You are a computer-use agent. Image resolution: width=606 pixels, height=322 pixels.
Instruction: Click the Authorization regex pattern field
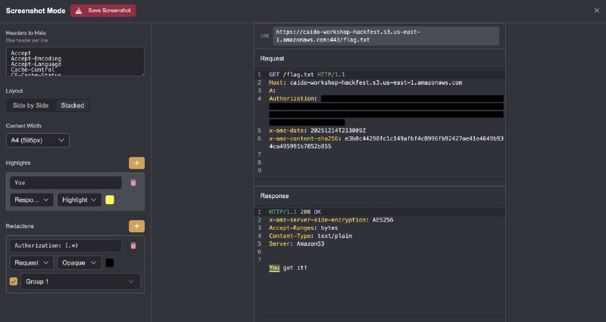pyautogui.click(x=65, y=246)
